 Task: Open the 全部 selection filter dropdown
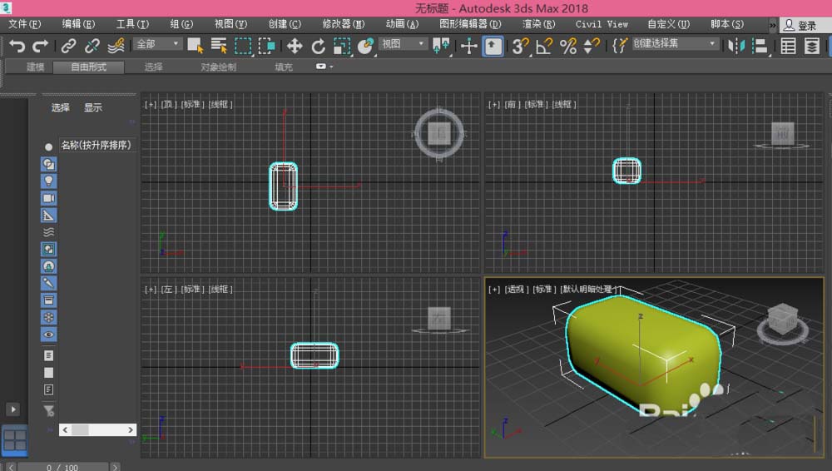157,44
